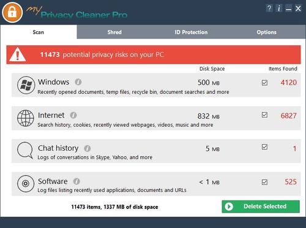Screen dimensions: 306x228
Task: Click the 4120 items found count
Action: click(289, 83)
